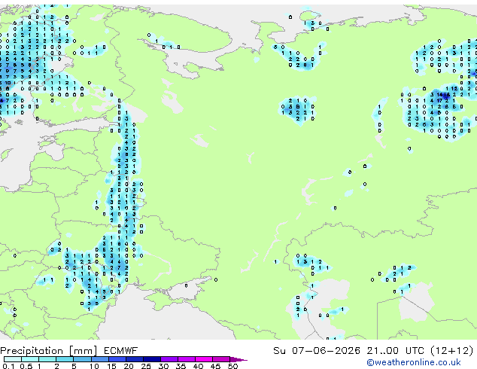Click the 35–40 mm violet legend swatch
477x369 pixels.
[187, 359]
